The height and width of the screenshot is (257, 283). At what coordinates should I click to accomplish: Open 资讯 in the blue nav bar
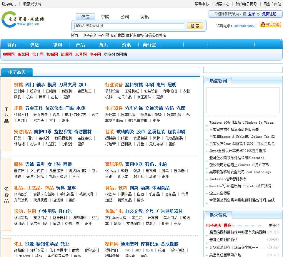(x=126, y=45)
